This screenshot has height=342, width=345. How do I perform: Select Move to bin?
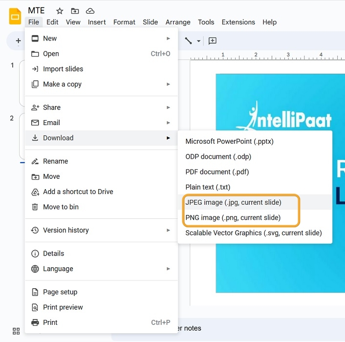point(101,207)
